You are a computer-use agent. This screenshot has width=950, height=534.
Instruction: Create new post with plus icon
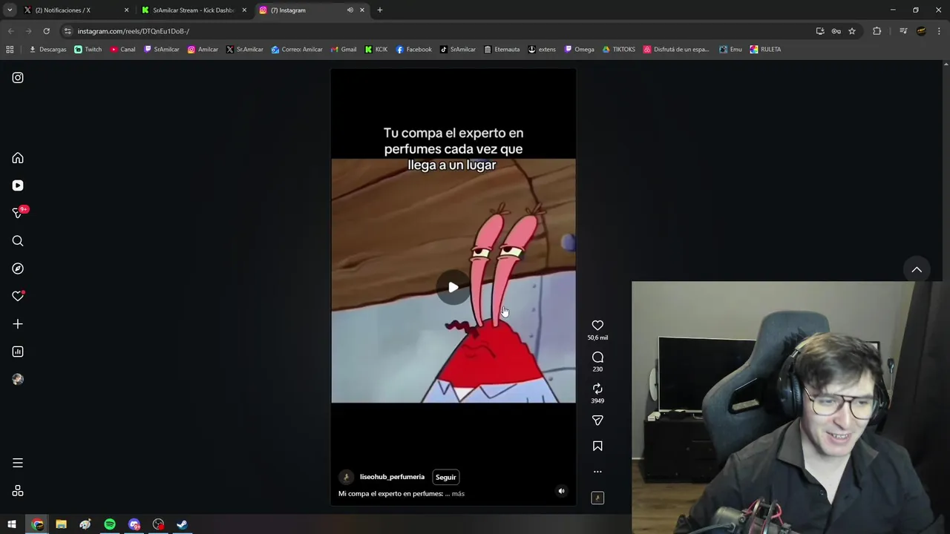click(x=18, y=324)
